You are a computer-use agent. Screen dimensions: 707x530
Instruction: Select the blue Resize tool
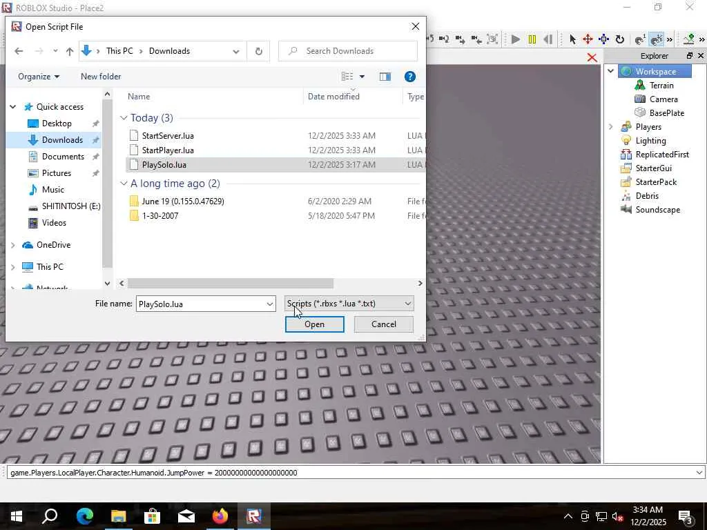(603, 39)
